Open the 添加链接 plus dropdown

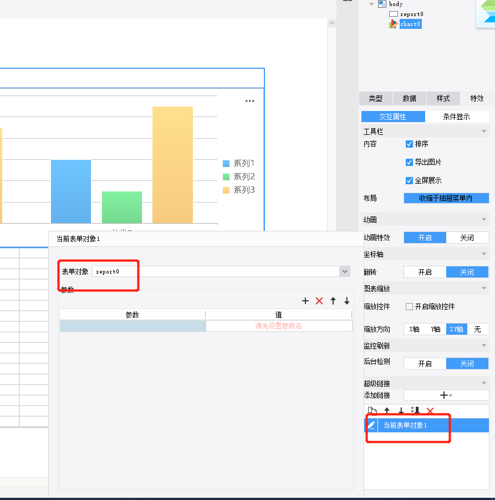coord(446,396)
